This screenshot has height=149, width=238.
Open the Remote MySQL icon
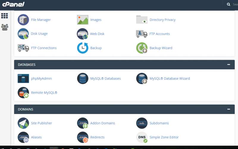tap(23, 93)
